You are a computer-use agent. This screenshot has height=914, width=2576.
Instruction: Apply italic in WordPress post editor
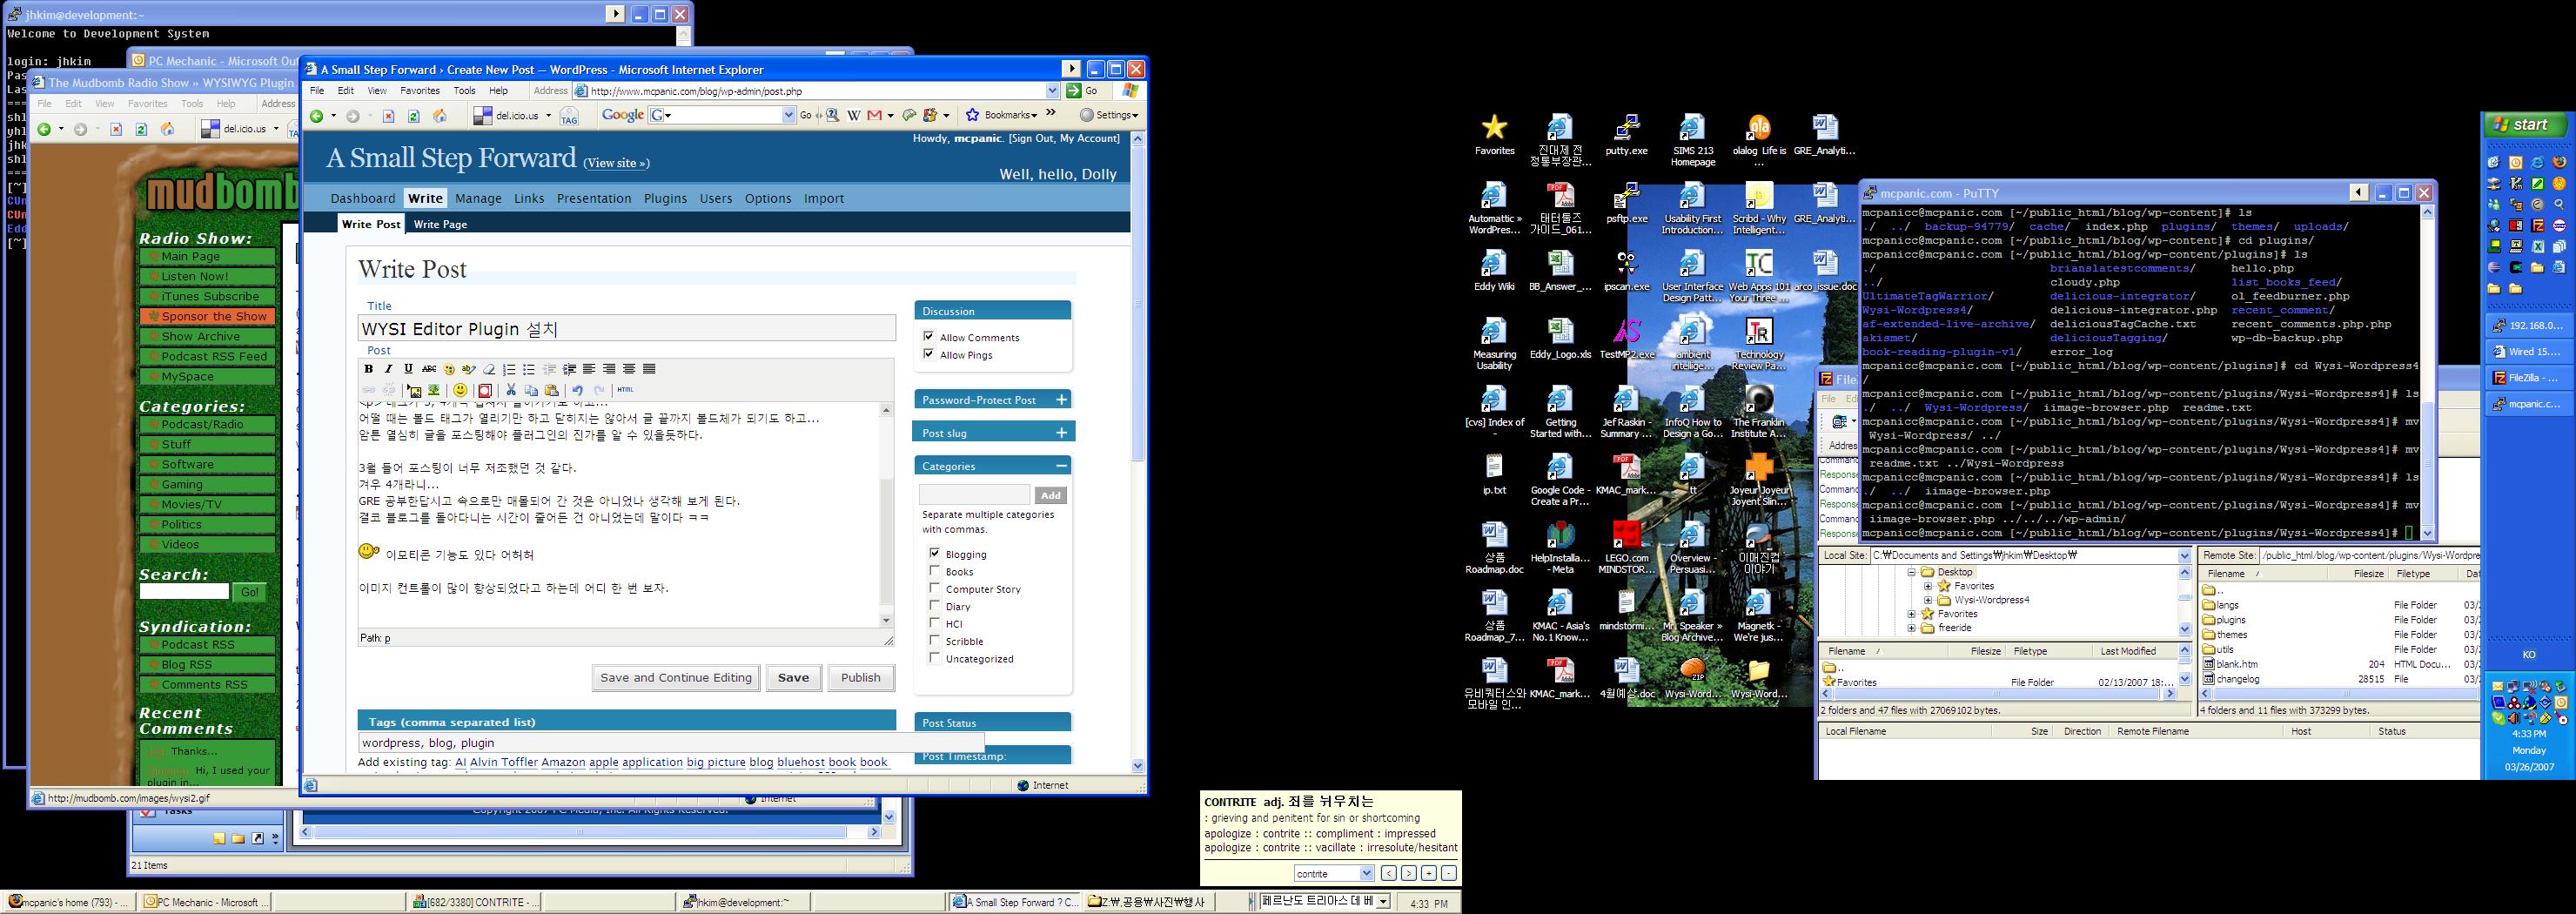(x=389, y=369)
